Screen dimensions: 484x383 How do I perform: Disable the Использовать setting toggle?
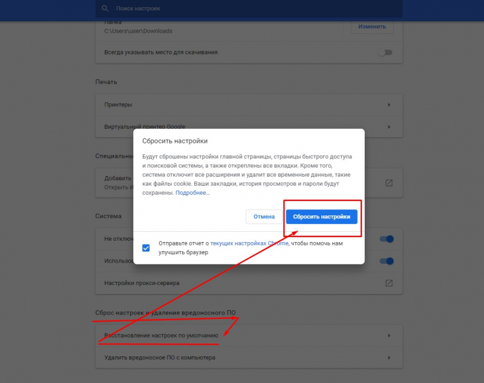pyautogui.click(x=385, y=260)
